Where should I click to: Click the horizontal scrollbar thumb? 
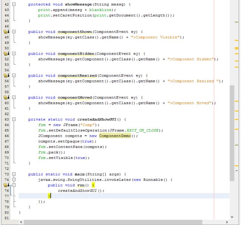point(113,222)
